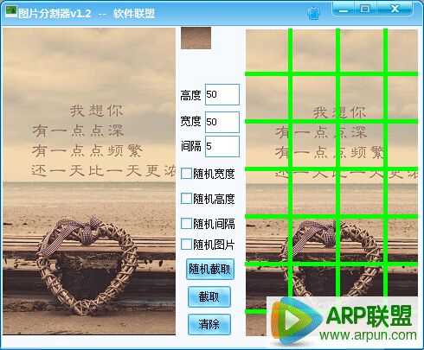Click the blue shirt skin icon
The height and width of the screenshot is (350, 424).
point(313,13)
